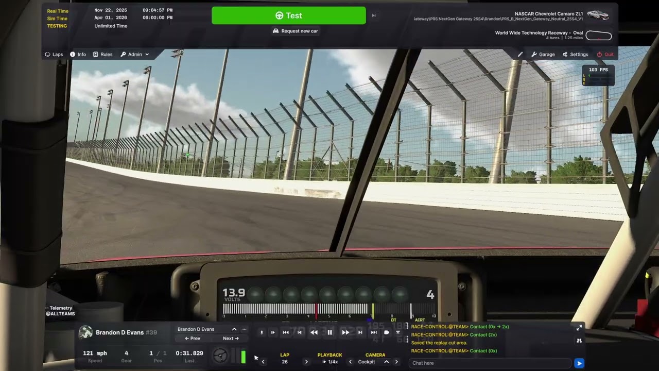
Task: Toggle the microphone icon in replay bar
Action: coord(262,332)
